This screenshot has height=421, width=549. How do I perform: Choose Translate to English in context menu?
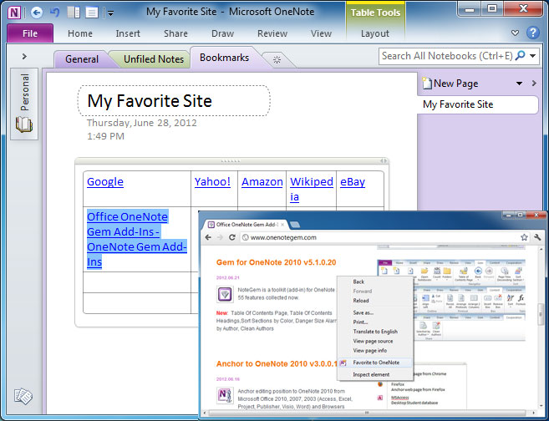coord(375,332)
